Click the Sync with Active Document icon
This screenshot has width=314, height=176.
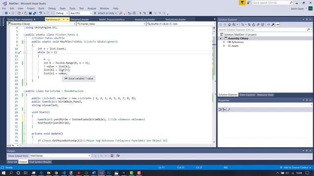pyautogui.click(x=249, y=25)
